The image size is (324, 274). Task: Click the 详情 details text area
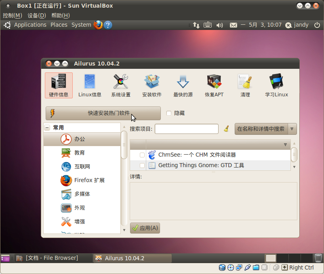(x=213, y=201)
